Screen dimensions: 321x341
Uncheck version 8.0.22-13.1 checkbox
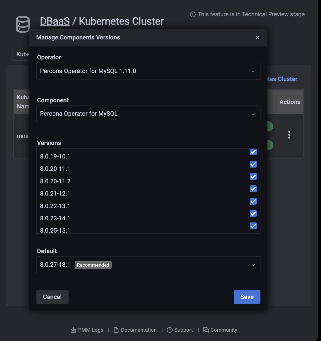pyautogui.click(x=253, y=201)
